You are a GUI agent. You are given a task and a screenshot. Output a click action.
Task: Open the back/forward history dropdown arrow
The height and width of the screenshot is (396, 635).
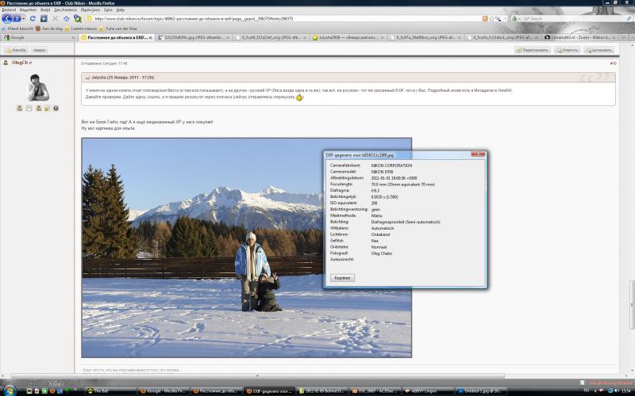pos(24,18)
